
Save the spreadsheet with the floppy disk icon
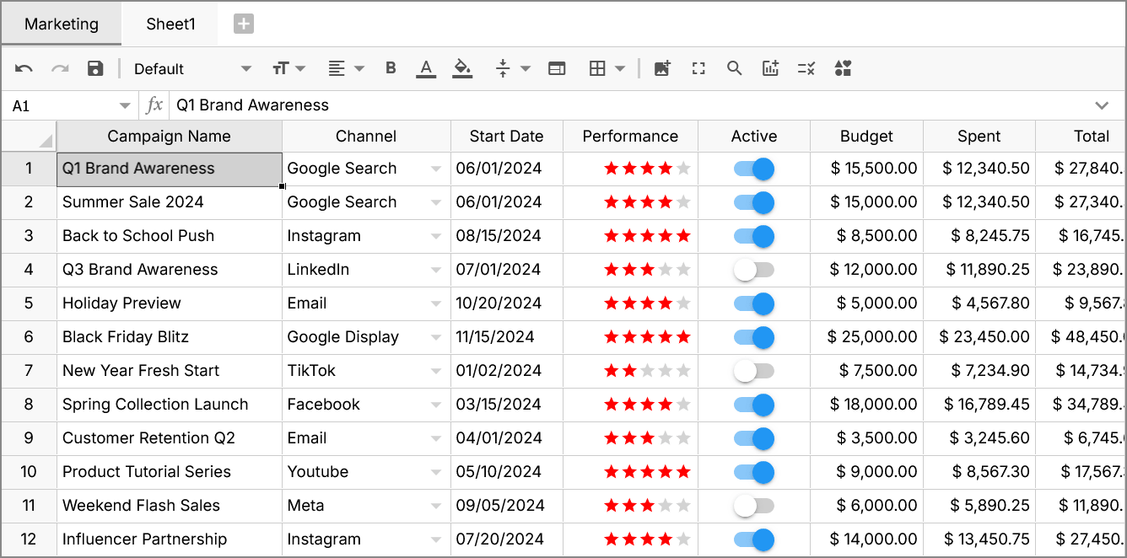click(95, 69)
